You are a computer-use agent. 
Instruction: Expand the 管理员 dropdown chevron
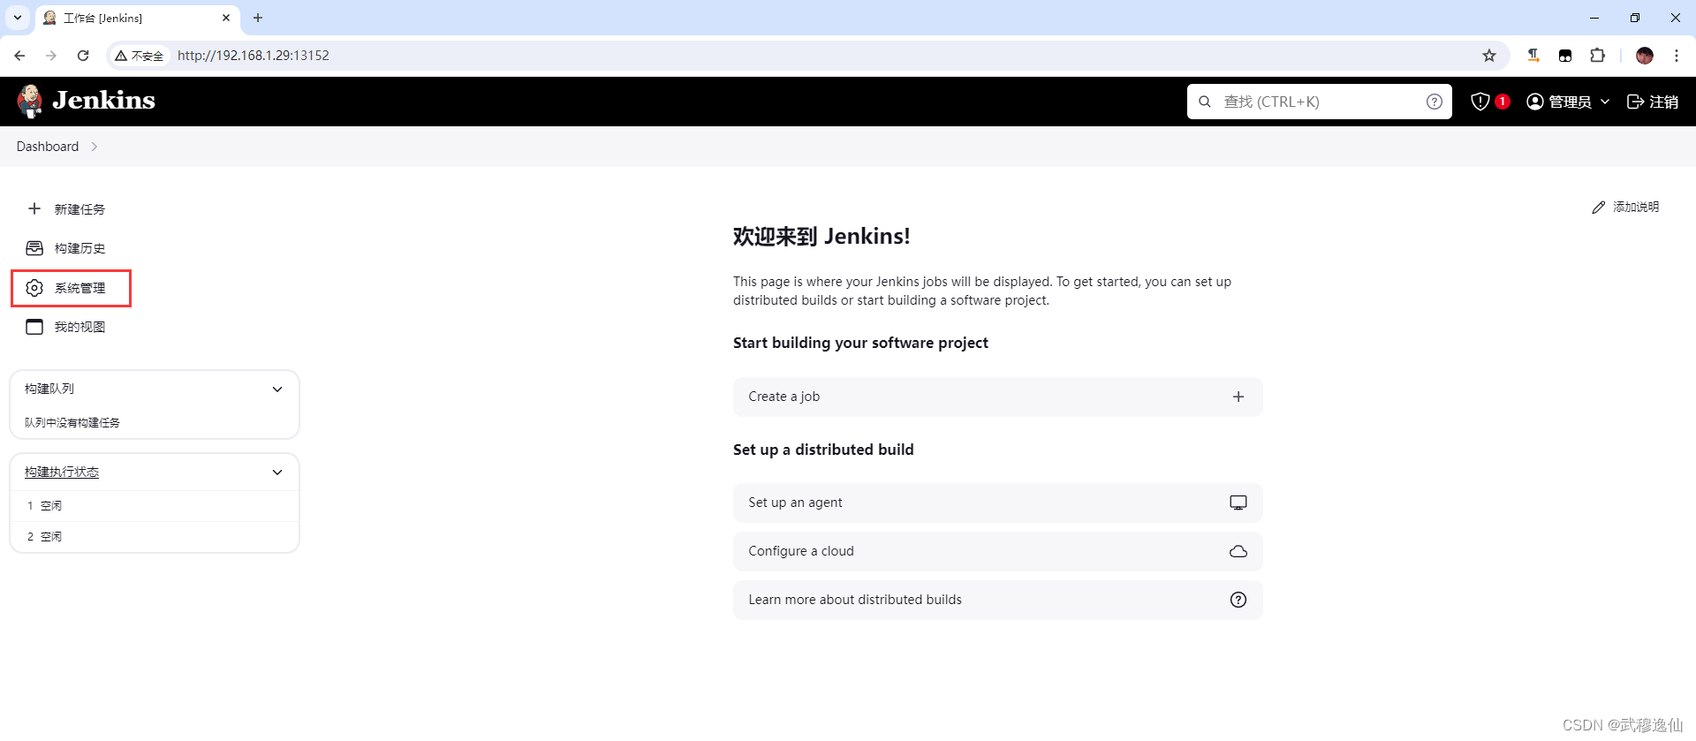1605,102
